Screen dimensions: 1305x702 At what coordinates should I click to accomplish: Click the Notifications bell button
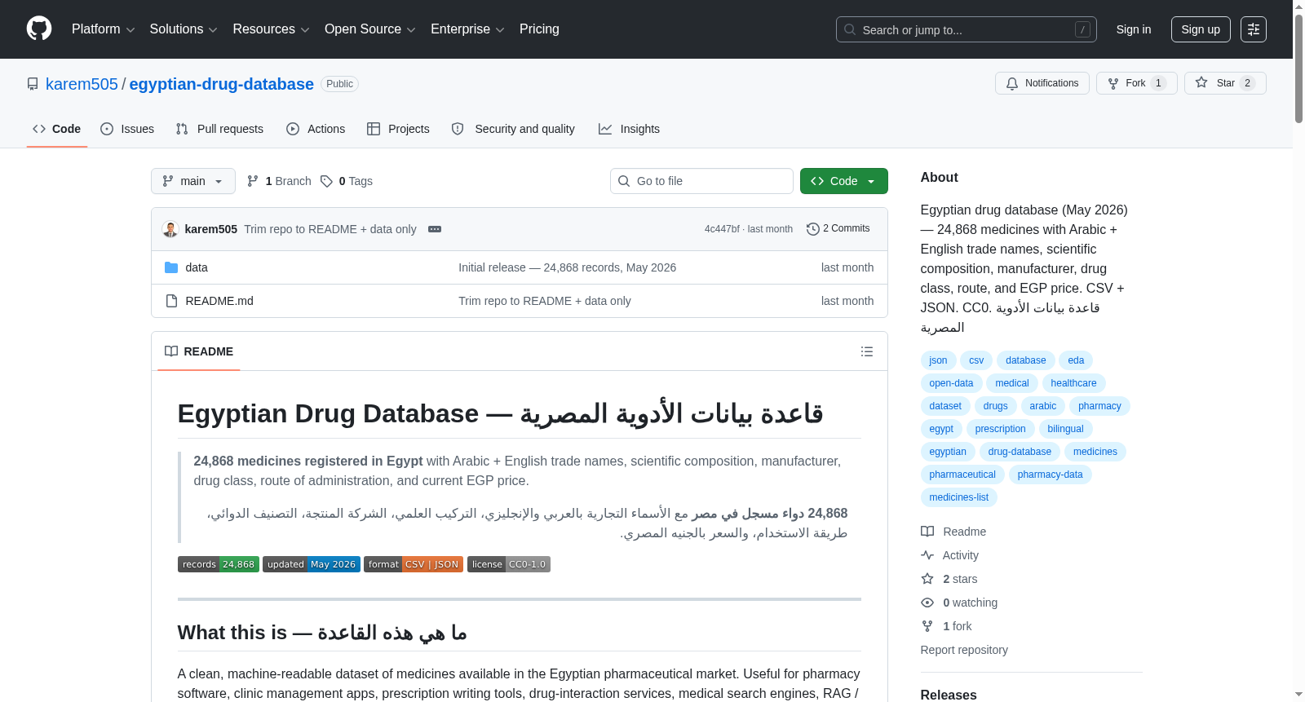coord(1042,83)
